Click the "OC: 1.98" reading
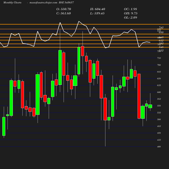Image resolution: width=169 pixels, height=169 pixels. coord(130,9)
